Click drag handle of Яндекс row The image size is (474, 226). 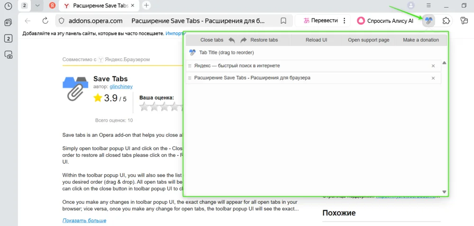pos(190,66)
